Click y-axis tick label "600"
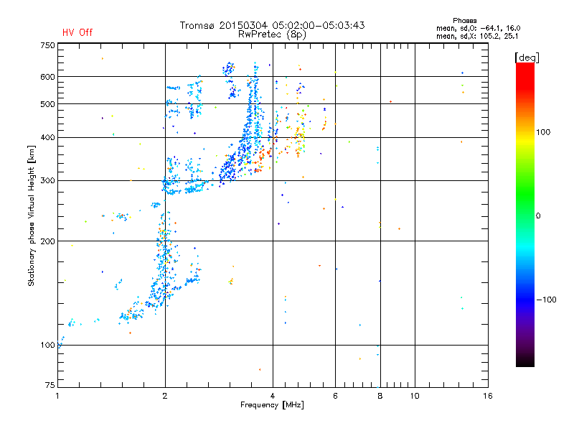This screenshot has height=431, width=574. [47, 77]
